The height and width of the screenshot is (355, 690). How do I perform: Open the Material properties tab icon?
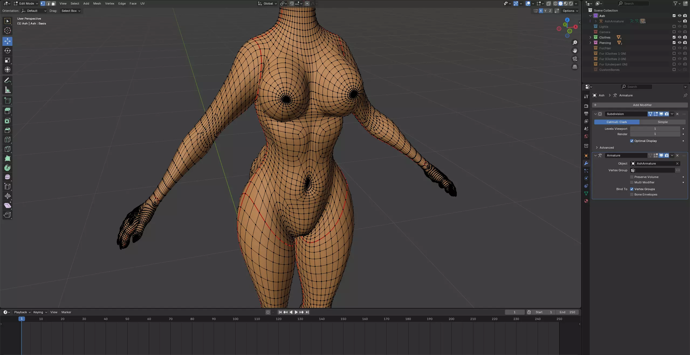[x=586, y=201]
